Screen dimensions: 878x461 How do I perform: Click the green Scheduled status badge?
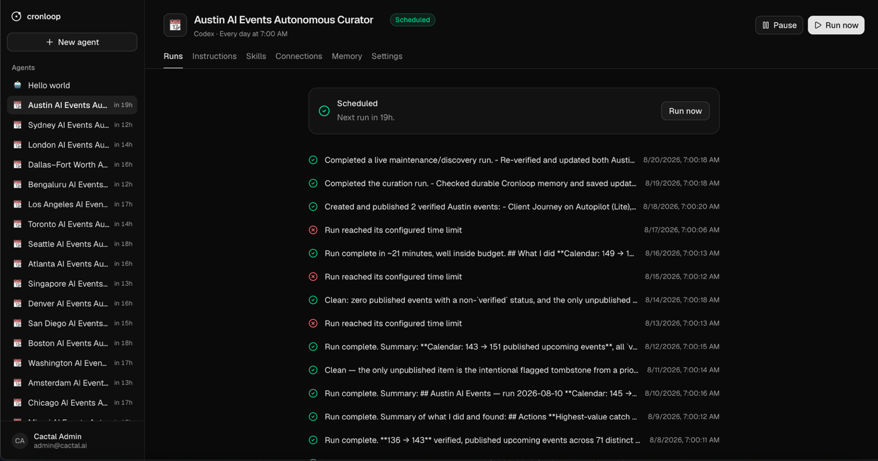pos(412,20)
